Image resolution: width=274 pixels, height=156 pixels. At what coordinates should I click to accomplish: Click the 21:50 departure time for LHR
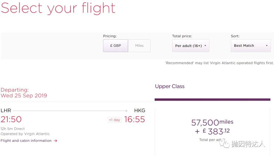coord(11,119)
